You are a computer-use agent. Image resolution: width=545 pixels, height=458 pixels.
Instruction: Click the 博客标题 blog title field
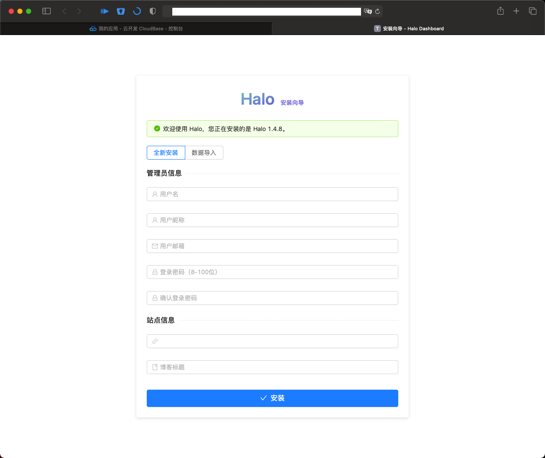pyautogui.click(x=272, y=367)
